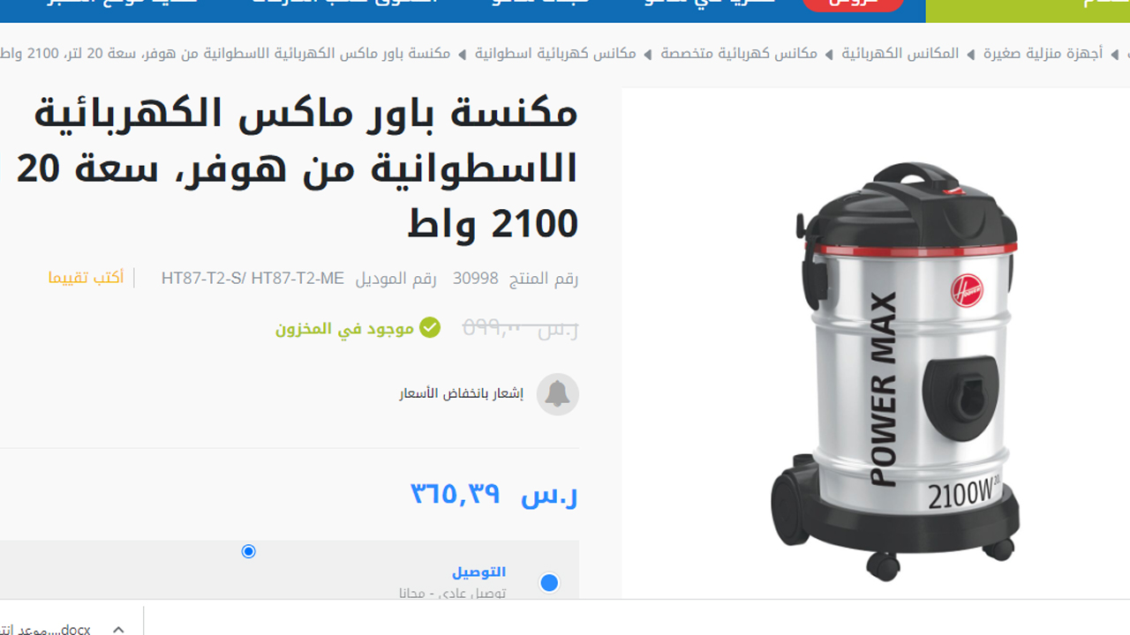Navigate to مكانس كهربائية متخصصة breadcrumb

[x=739, y=54]
